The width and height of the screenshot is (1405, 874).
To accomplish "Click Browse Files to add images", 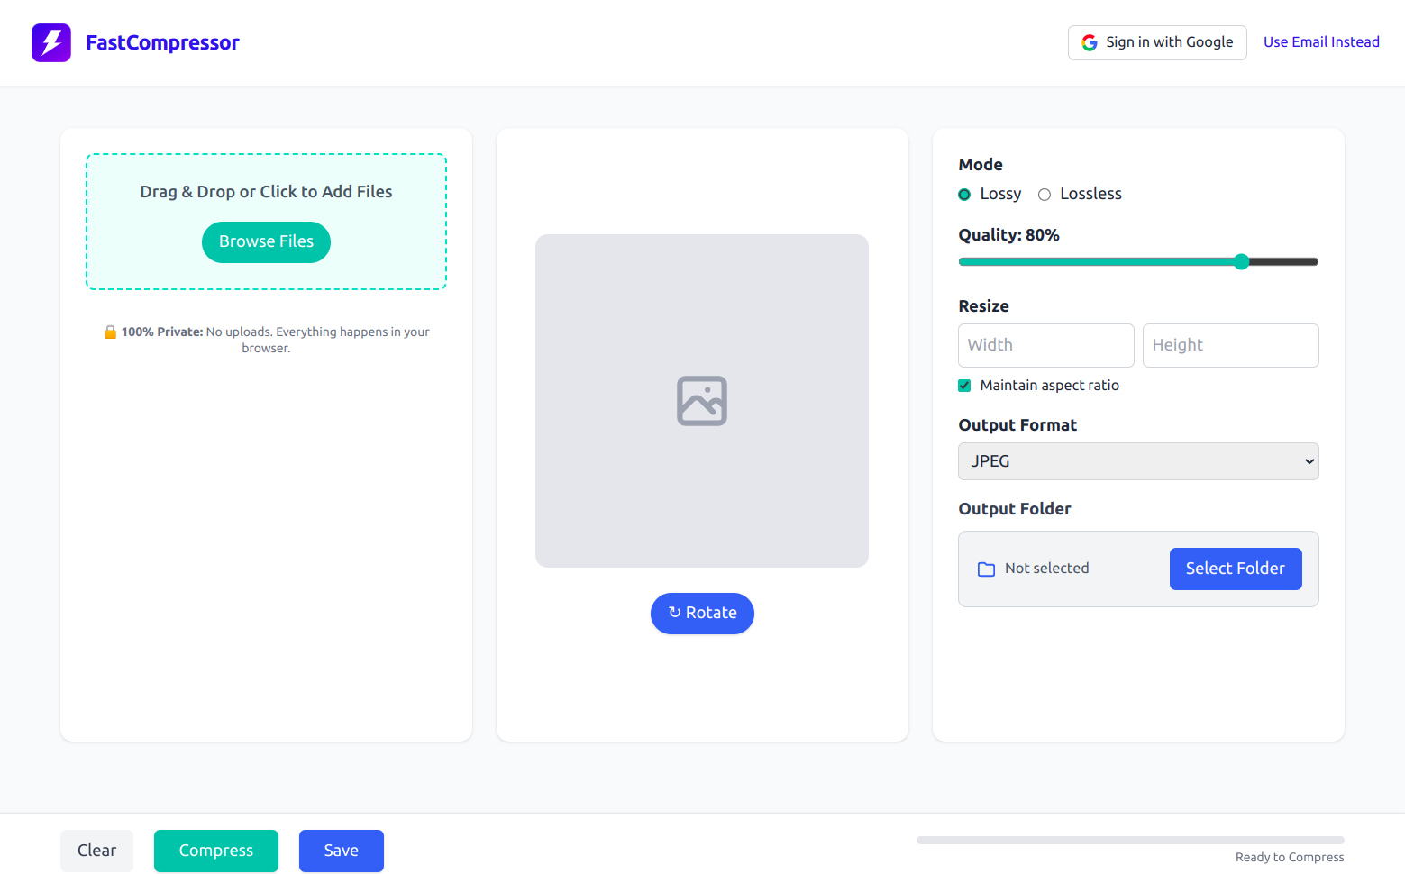I will coord(266,241).
